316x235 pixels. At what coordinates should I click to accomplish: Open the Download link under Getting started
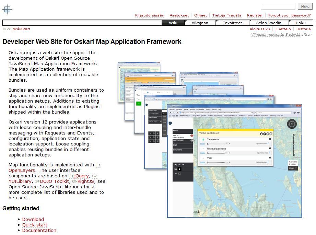tap(33, 219)
